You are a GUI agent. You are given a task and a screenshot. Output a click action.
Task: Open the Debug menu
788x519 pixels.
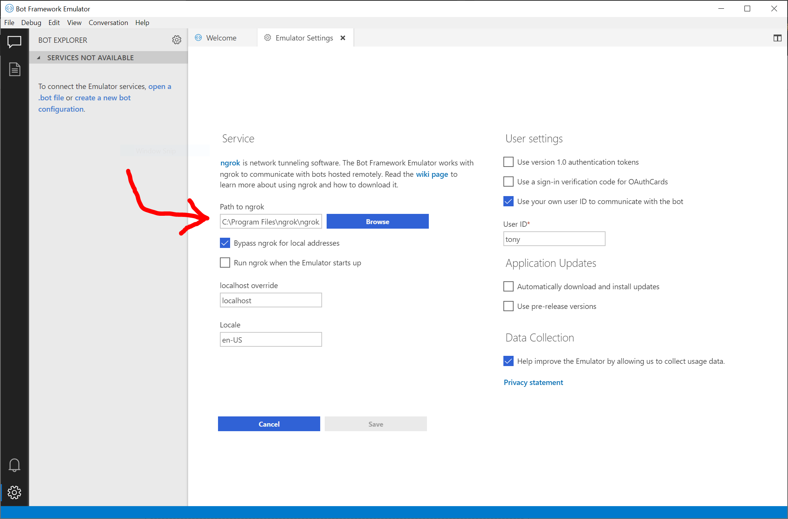[x=31, y=22]
